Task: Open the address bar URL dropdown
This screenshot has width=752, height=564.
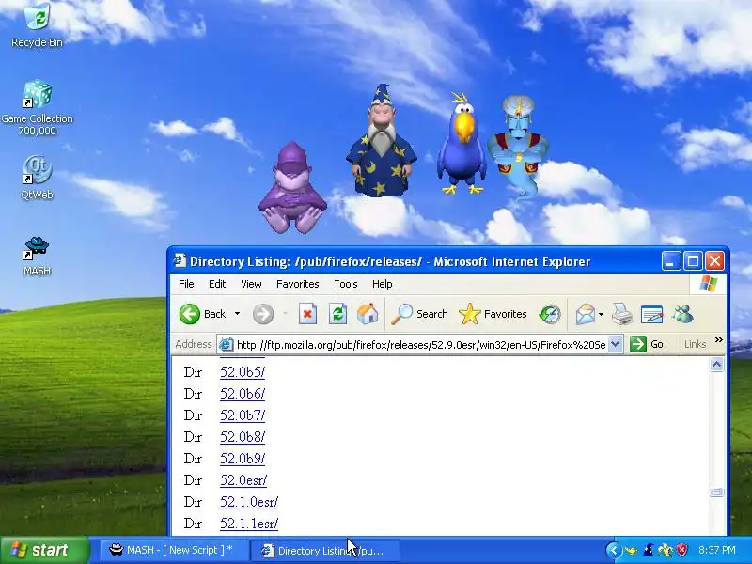Action: (x=615, y=344)
